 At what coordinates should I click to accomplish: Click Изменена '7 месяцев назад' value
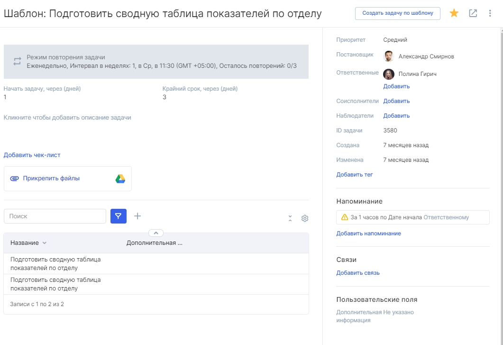[406, 160]
